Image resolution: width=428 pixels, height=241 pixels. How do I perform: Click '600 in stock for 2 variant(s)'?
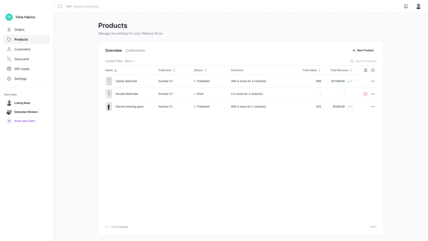pos(248,107)
